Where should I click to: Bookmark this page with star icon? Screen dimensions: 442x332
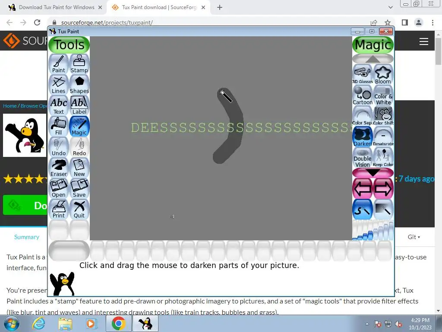(388, 22)
